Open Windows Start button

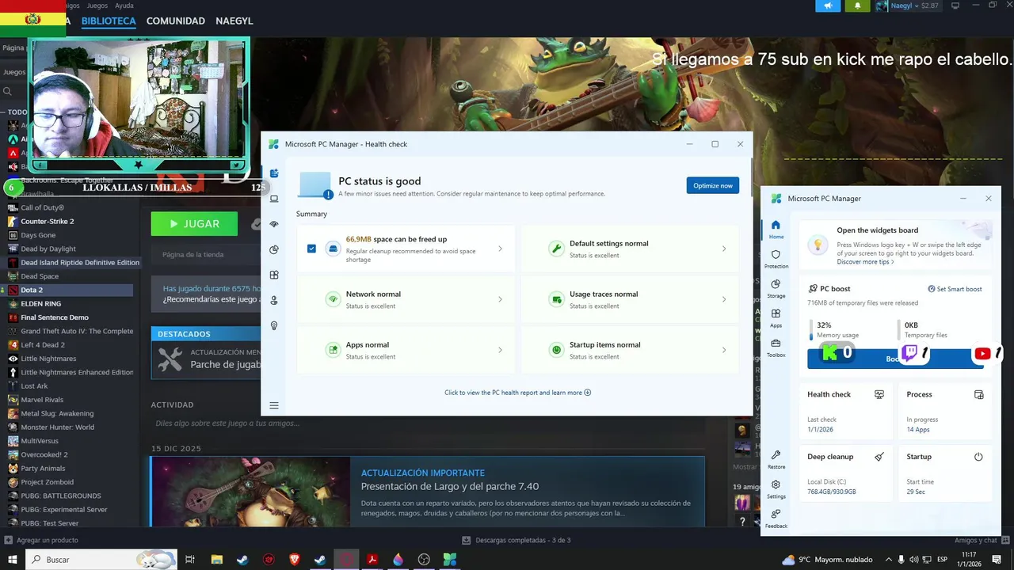[x=13, y=560]
